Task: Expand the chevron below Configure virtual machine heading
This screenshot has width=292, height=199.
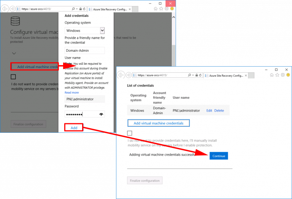Action: 14,53
